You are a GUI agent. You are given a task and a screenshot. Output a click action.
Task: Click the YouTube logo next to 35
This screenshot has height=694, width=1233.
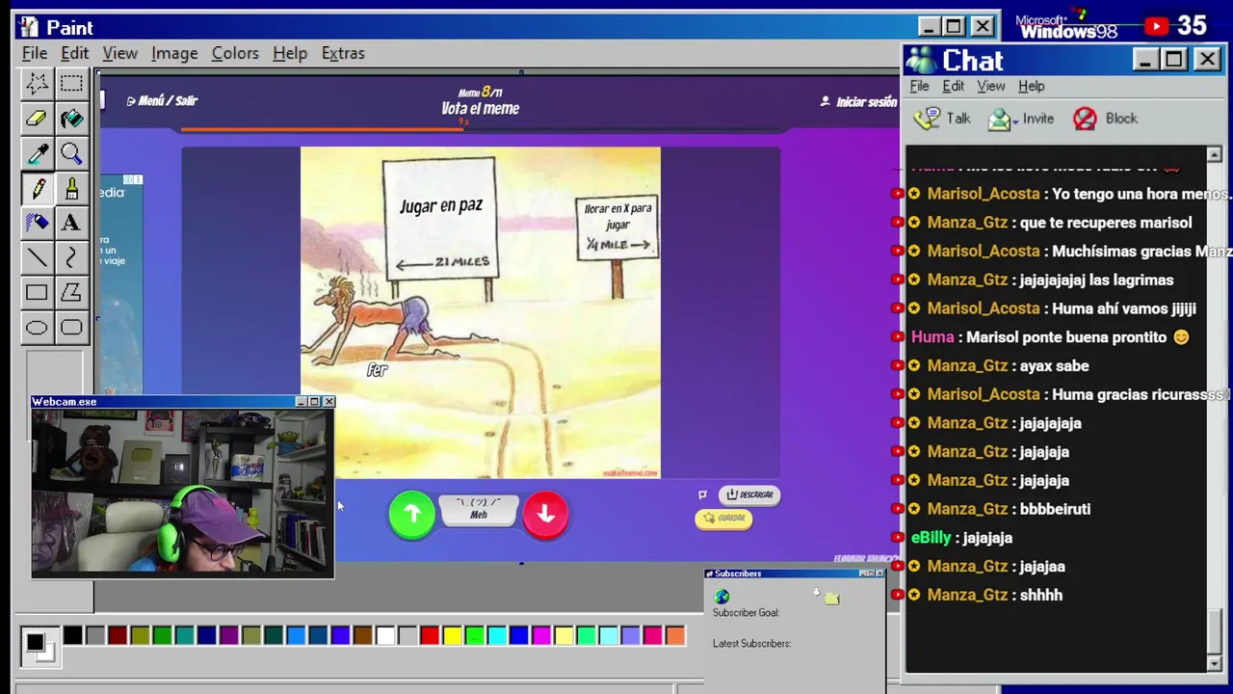point(1156,26)
